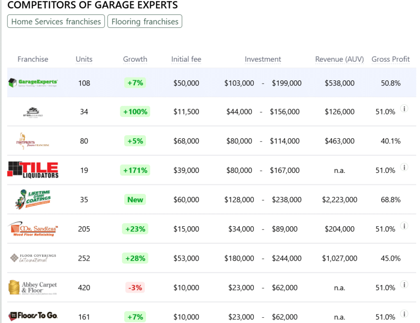
Task: Click the Revenue (AUV) column header
Action: point(339,59)
